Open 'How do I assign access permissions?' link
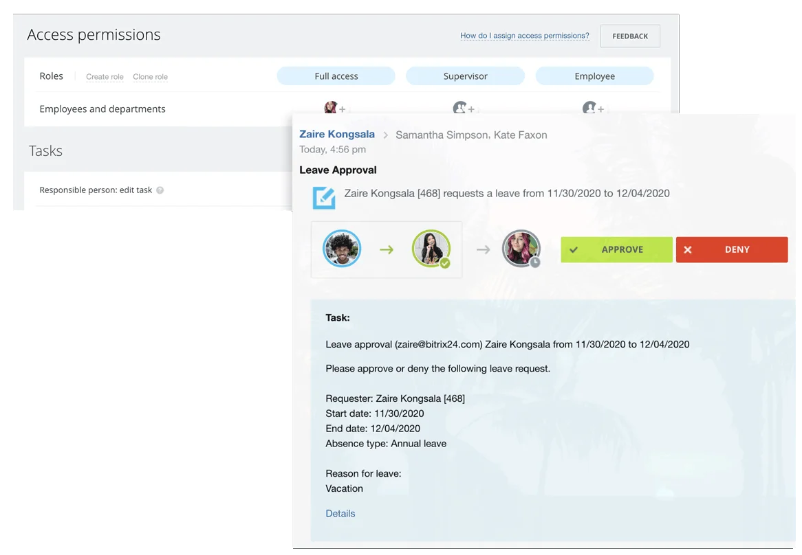Screen dimensions: 802x555 [524, 36]
